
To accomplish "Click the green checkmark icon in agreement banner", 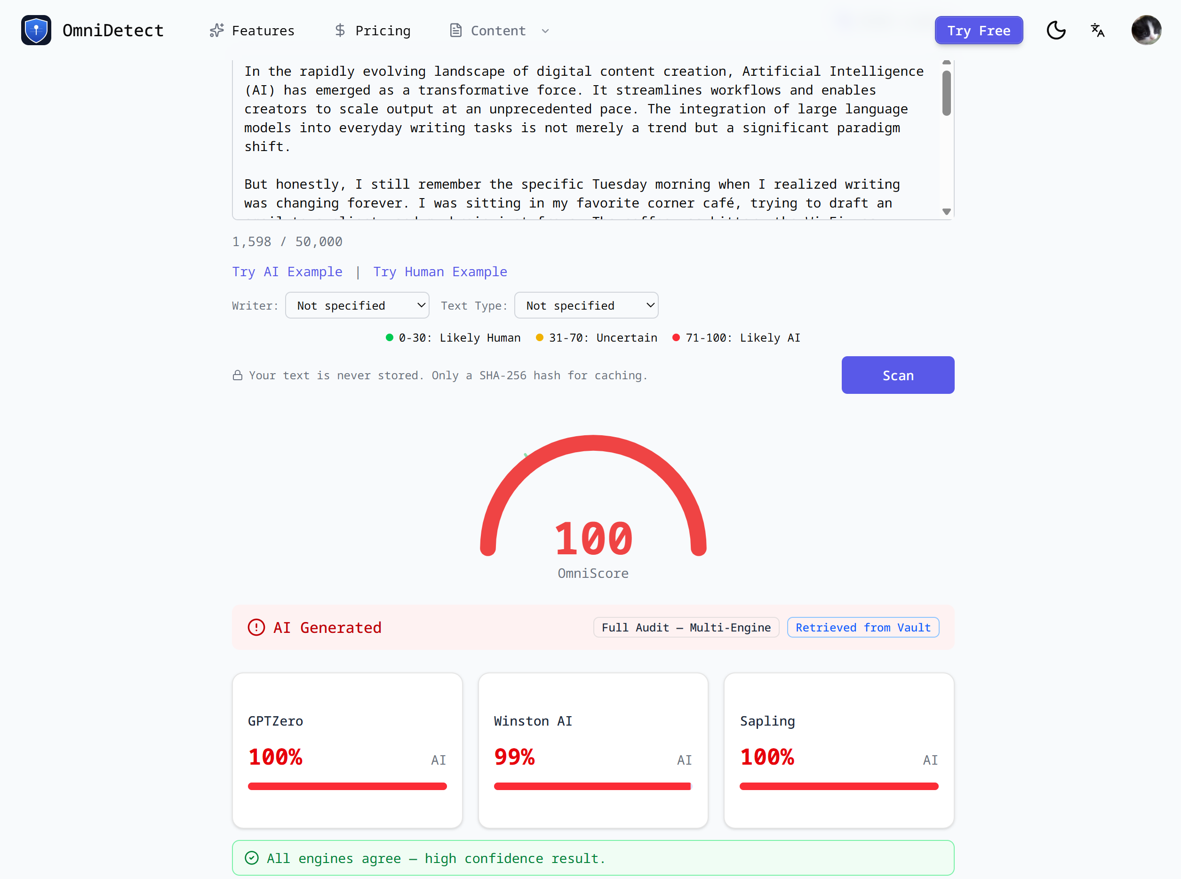I will (252, 858).
